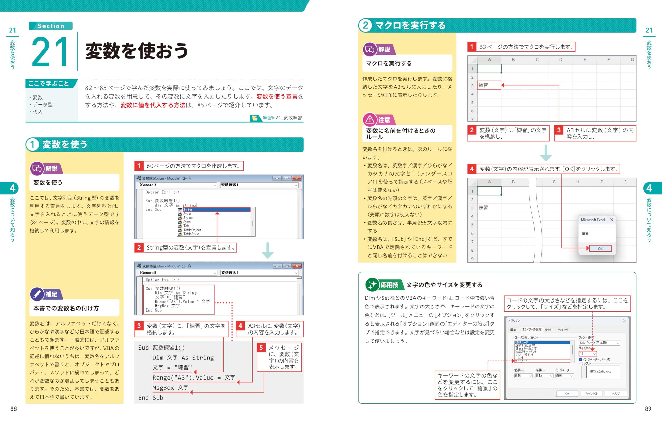Click the select-all corner of the worksheet with the message box
662x422 pixels.
click(472, 182)
